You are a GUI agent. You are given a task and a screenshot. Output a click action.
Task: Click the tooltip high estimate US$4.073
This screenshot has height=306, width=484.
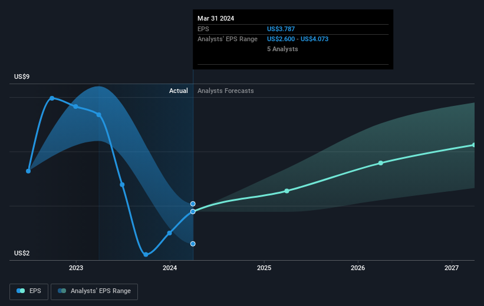tap(315, 39)
